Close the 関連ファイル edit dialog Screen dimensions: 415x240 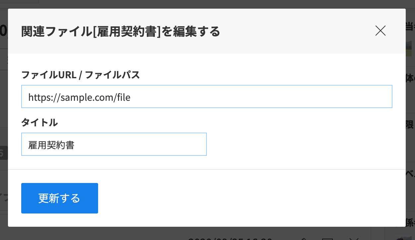pyautogui.click(x=380, y=31)
